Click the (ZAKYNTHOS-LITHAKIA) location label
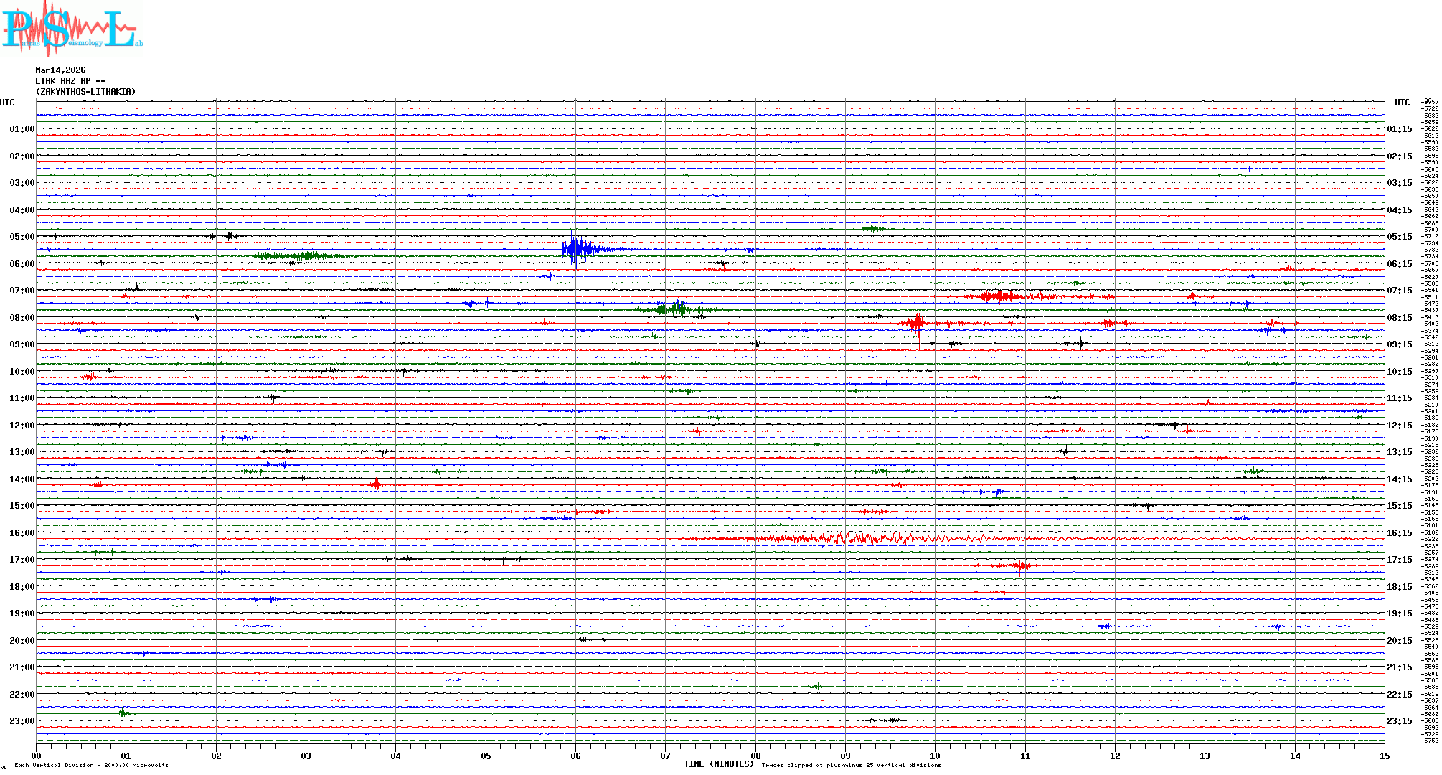This screenshot has width=1442, height=775. 85,92
